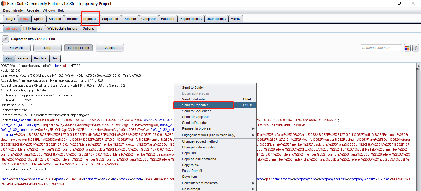Switch to the Repeater tool tab
The width and height of the screenshot is (421, 191).
point(90,19)
